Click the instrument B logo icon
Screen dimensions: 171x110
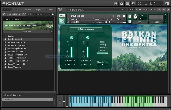62,20
